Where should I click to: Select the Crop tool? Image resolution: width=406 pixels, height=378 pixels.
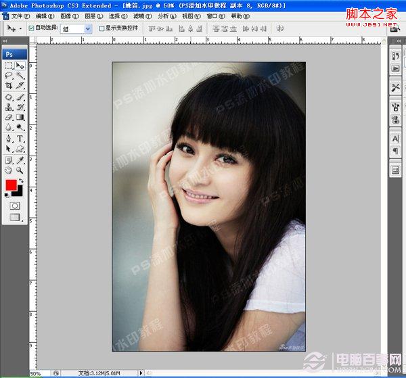9,85
